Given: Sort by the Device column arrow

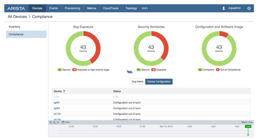Looking at the screenshot, I should [x=64, y=91].
